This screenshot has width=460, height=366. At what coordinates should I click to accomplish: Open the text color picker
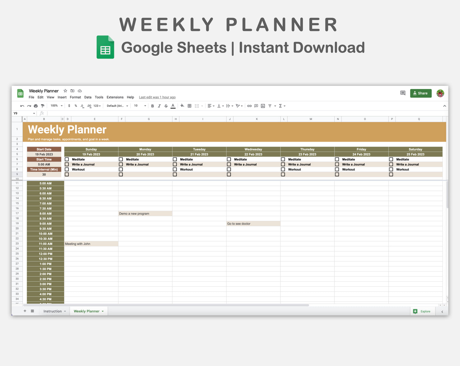coord(173,106)
